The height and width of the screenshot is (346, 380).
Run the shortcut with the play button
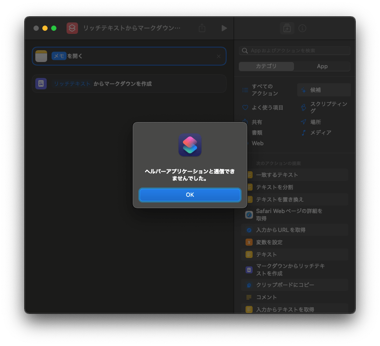[x=224, y=28]
